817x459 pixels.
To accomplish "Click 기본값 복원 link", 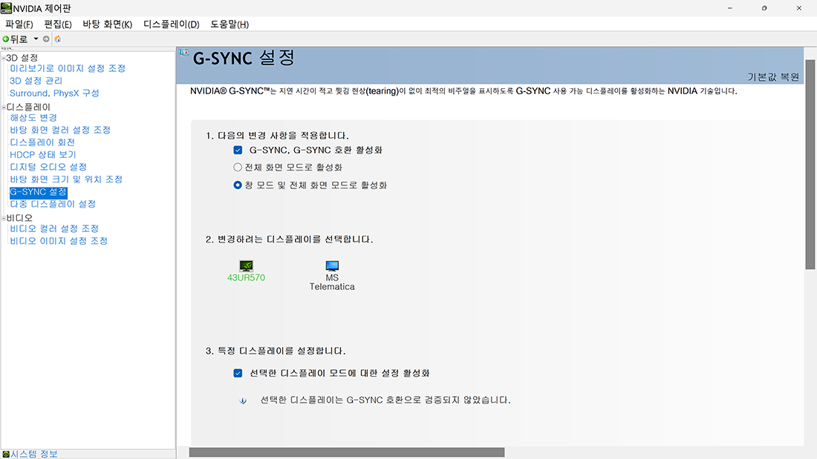I will pos(773,77).
